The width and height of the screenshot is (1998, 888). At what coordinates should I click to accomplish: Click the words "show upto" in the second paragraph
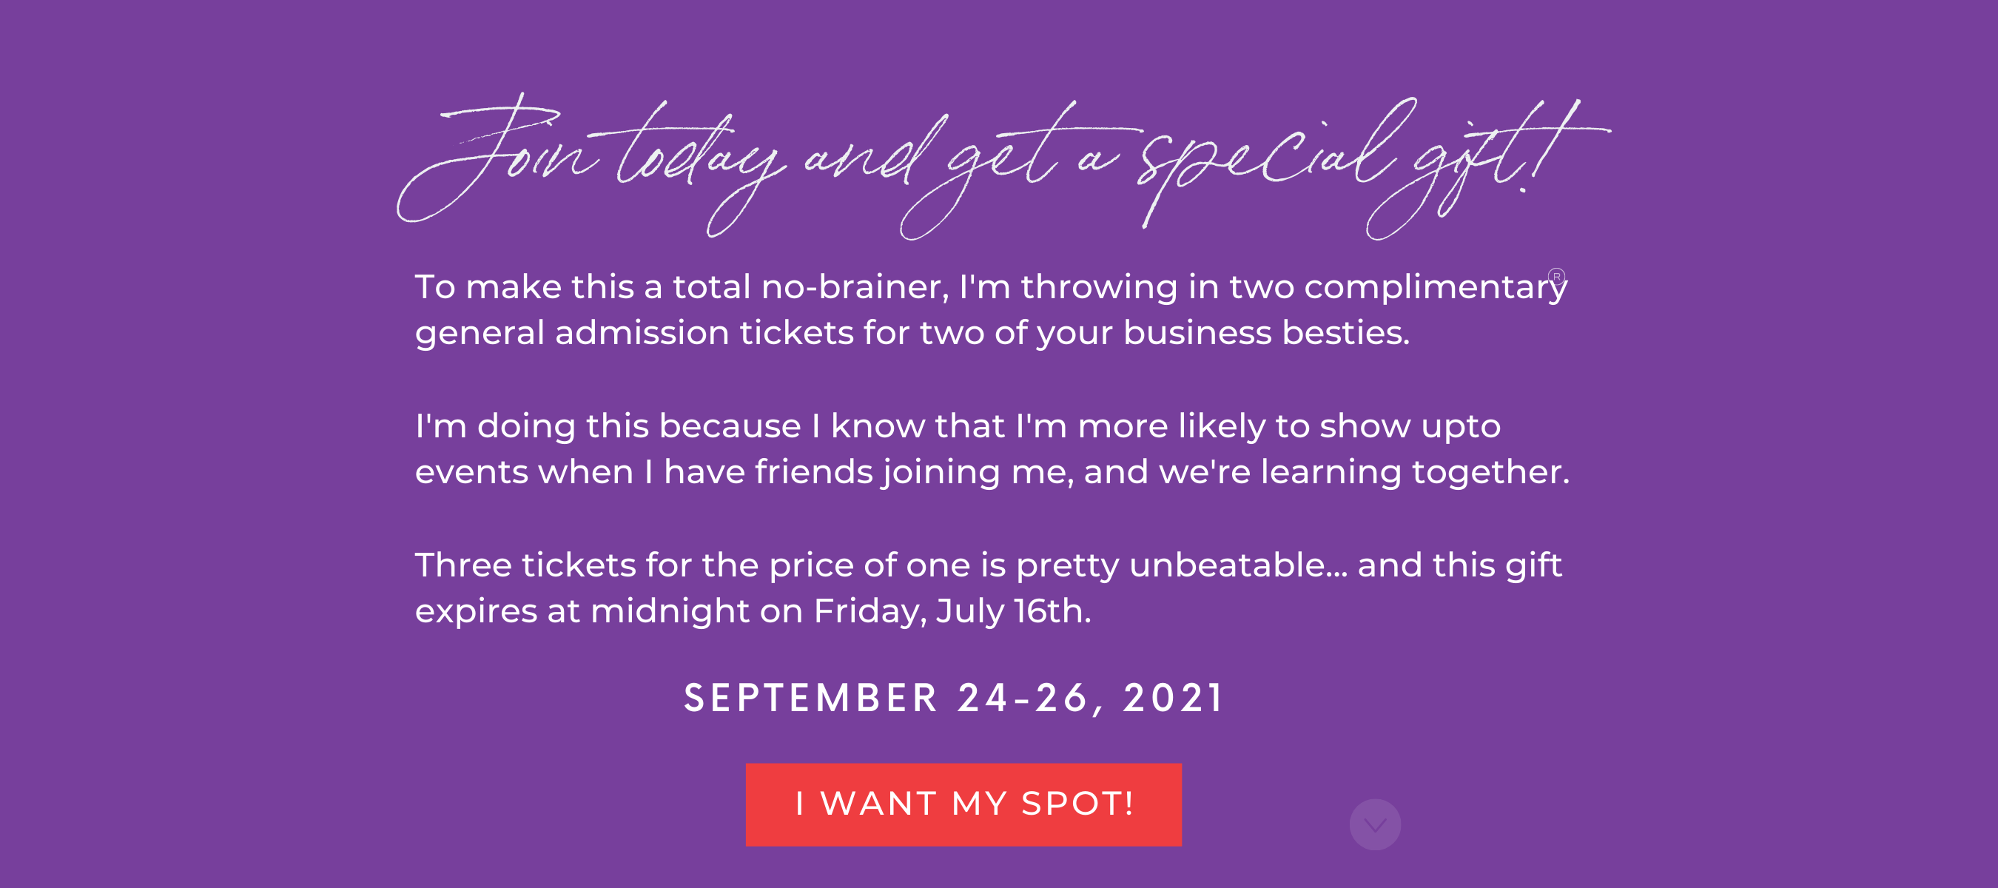(1410, 426)
